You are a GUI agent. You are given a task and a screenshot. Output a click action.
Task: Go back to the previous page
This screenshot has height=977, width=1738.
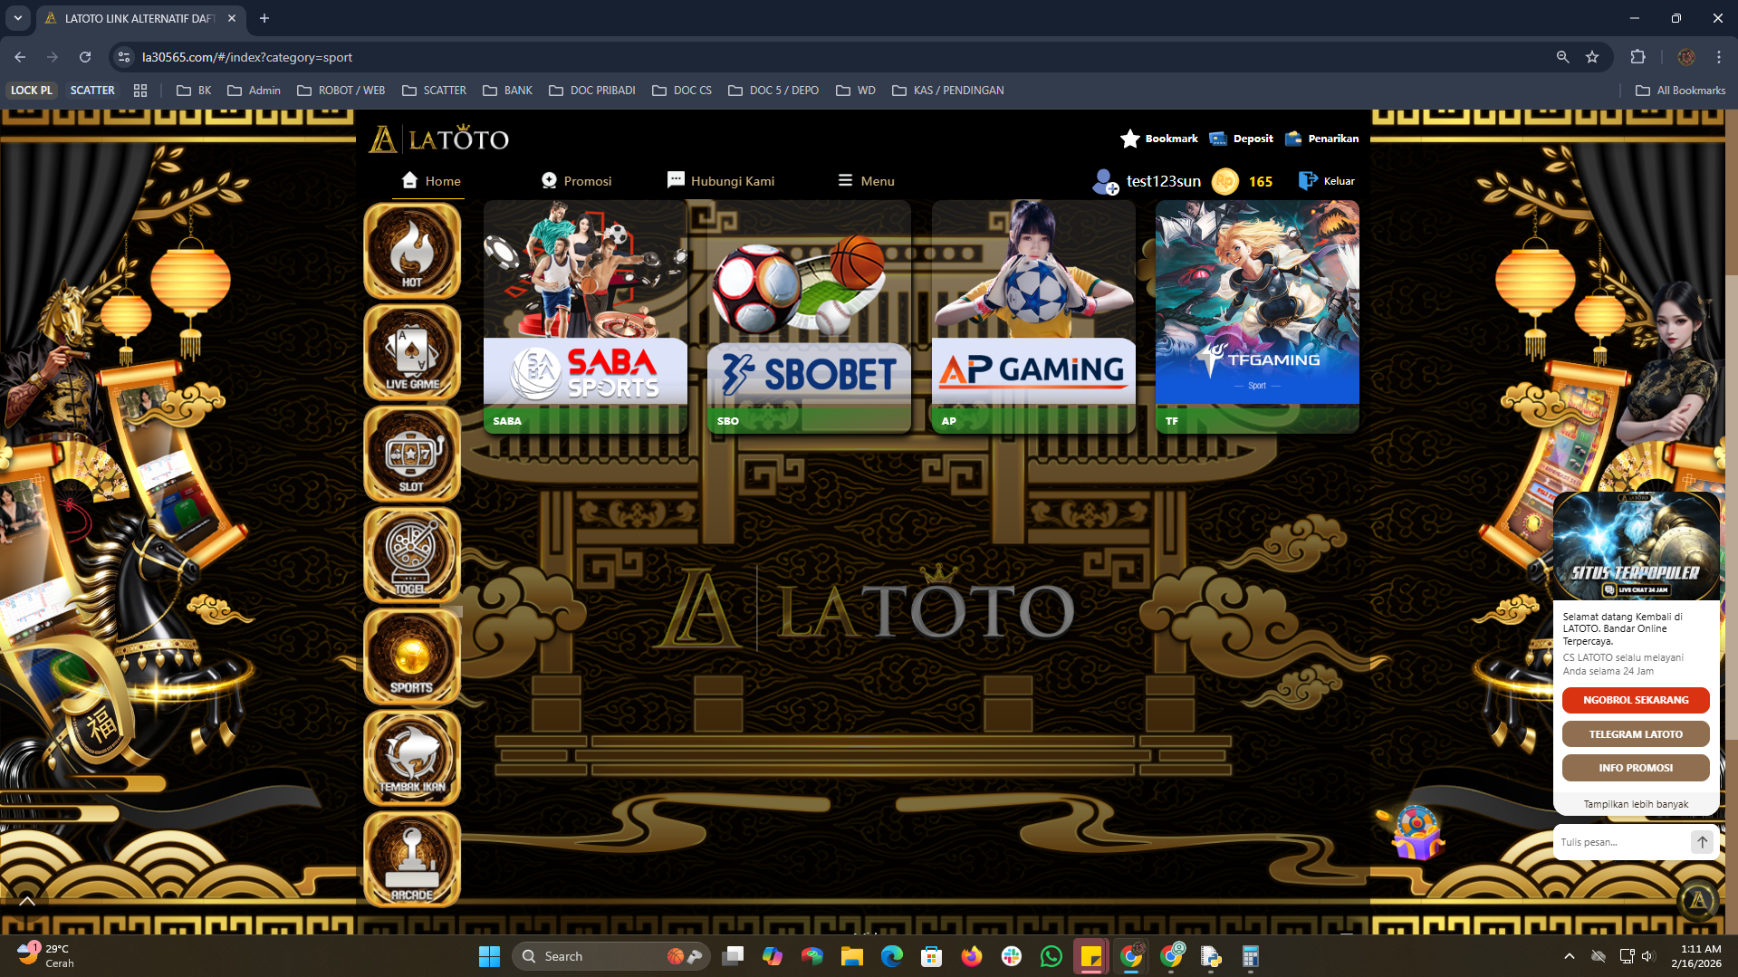click(20, 57)
